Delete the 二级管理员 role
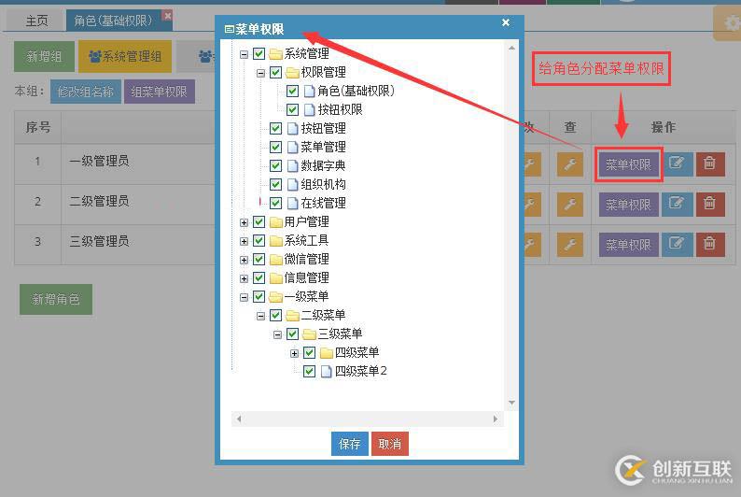Screen dimensions: 741x497 tap(710, 205)
